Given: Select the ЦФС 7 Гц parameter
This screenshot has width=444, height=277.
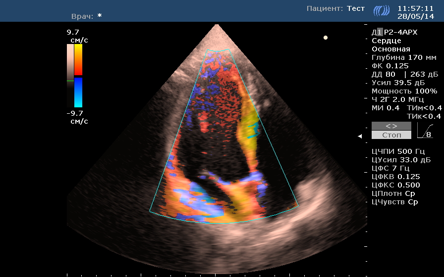Looking at the screenshot, I should click(390, 169).
